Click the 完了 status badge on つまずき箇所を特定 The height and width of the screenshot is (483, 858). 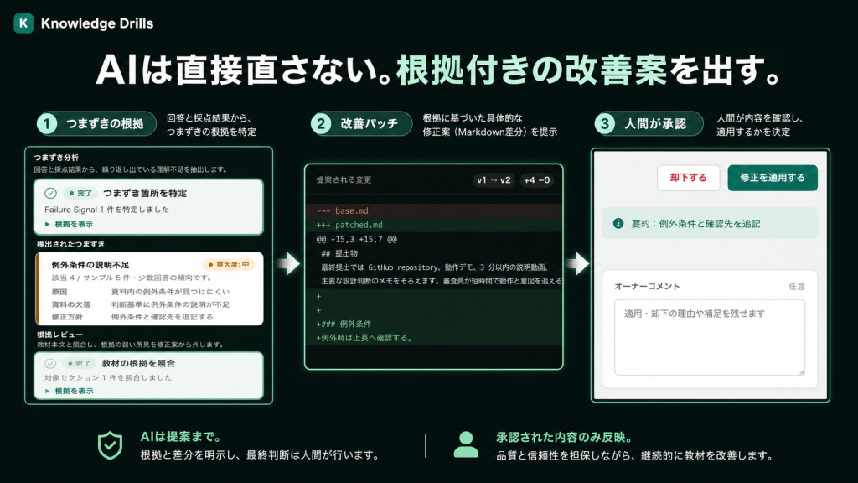coord(80,194)
